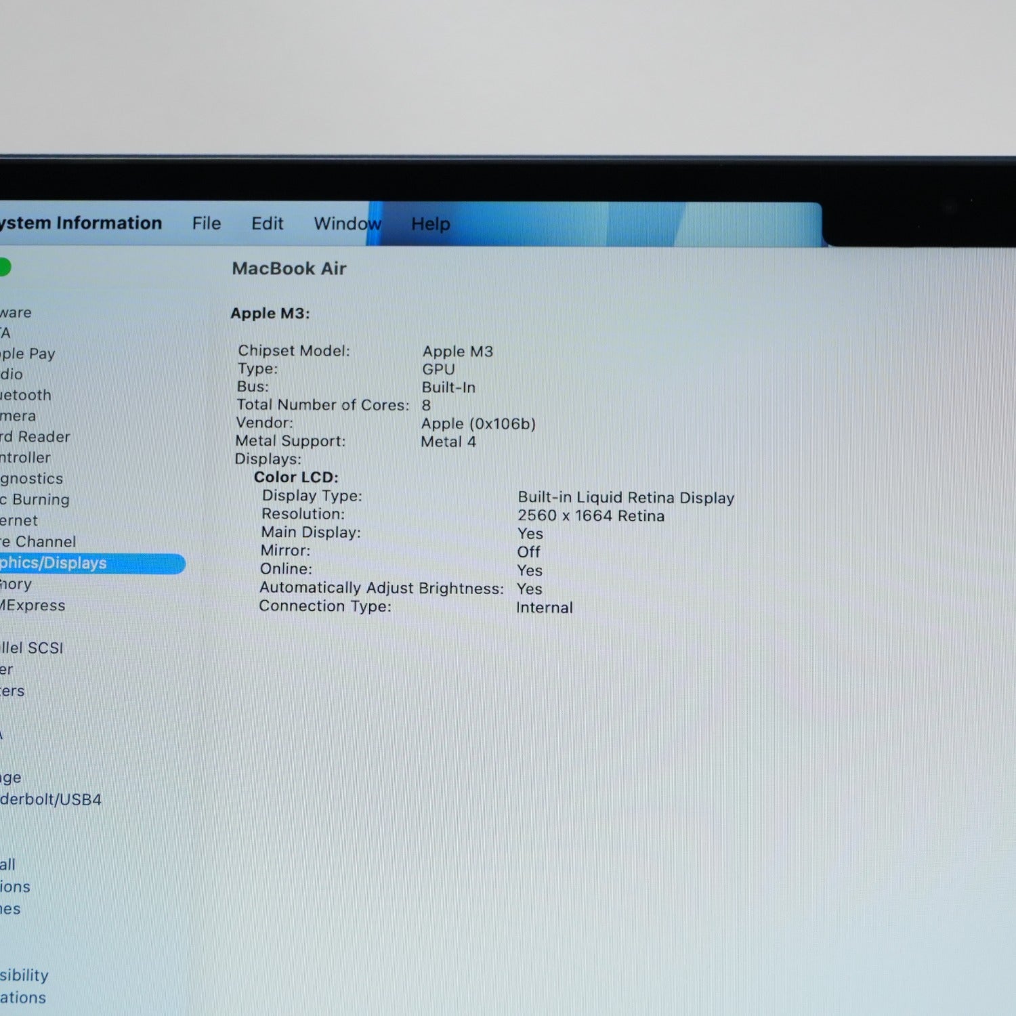1016x1016 pixels.
Task: Open the System Information app menu
Action: pyautogui.click(x=81, y=224)
